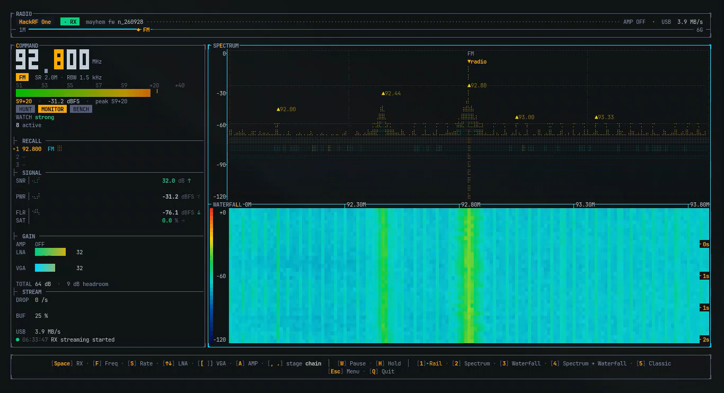Toggle AMP OFF in the radio header

click(634, 22)
